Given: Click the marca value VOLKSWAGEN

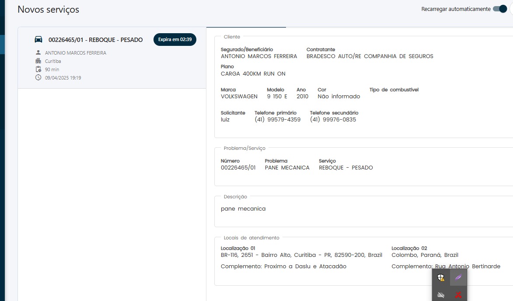Looking at the screenshot, I should pos(239,97).
